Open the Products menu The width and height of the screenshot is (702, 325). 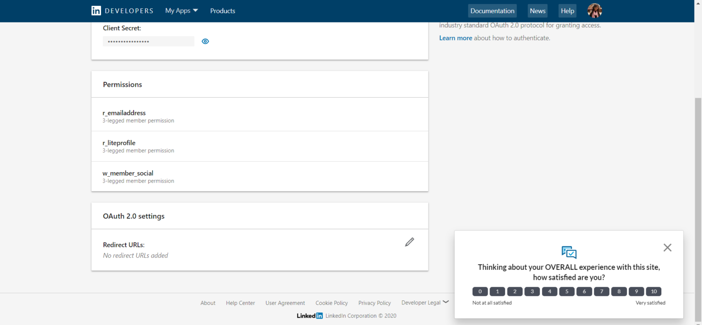coord(223,10)
